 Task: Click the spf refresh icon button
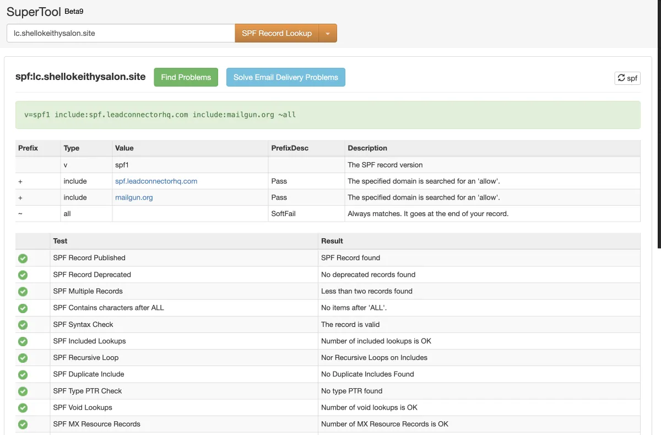click(627, 78)
